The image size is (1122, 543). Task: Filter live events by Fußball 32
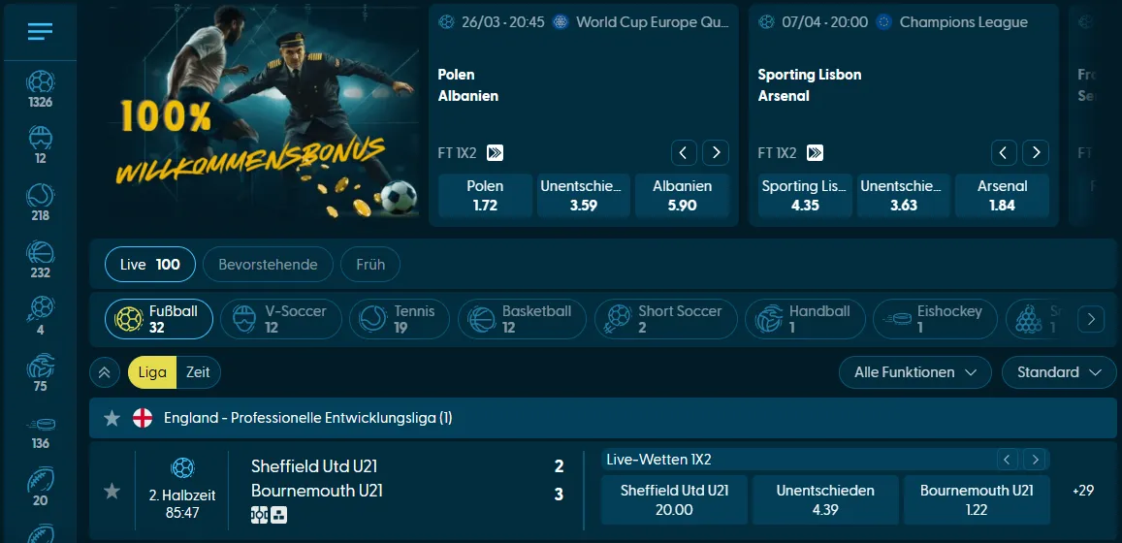(x=159, y=319)
